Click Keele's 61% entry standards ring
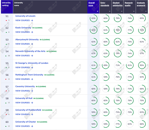 [106, 30]
